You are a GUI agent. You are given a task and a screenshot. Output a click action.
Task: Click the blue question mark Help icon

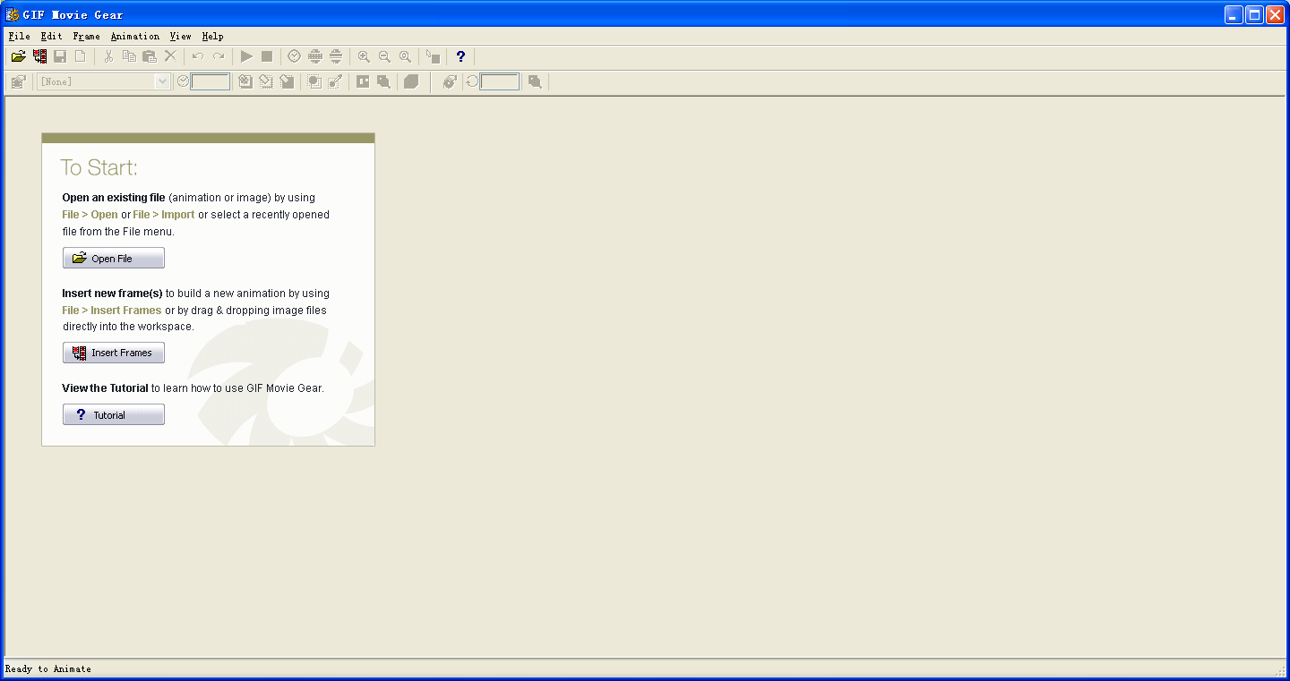[460, 56]
